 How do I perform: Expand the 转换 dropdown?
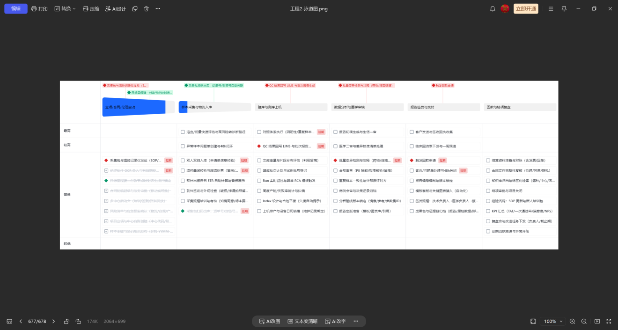(65, 8)
